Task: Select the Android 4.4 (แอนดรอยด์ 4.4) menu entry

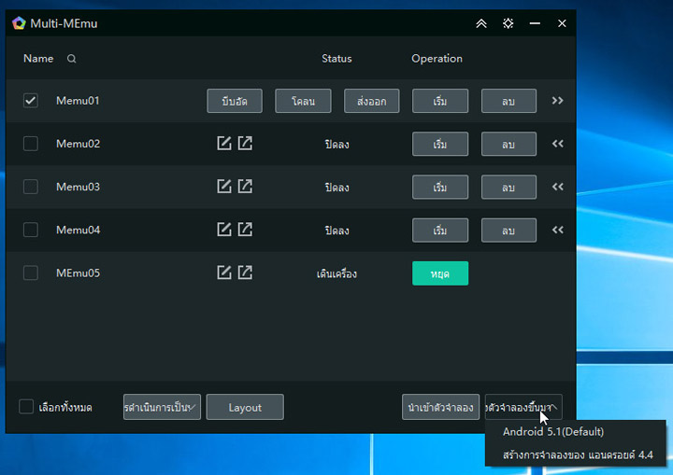Action: [x=578, y=454]
